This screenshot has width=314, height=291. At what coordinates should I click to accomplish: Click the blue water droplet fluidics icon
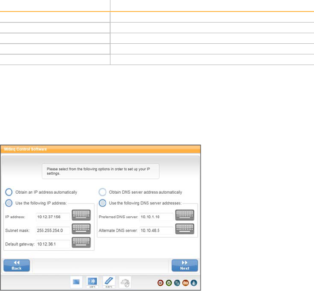[x=194, y=283]
